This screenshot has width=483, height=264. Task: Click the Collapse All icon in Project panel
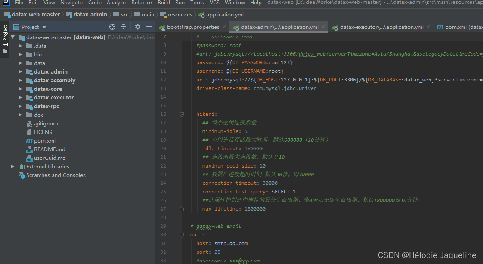click(124, 27)
